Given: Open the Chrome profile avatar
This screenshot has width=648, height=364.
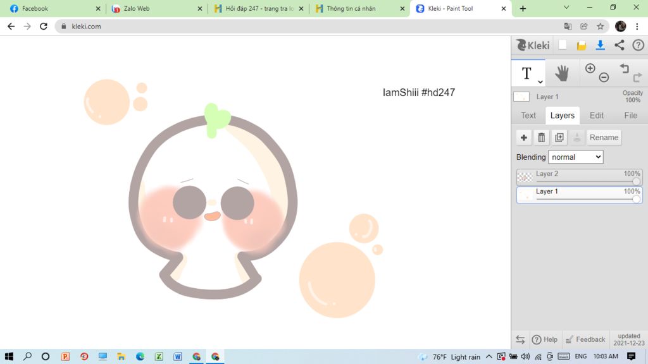Looking at the screenshot, I should (620, 27).
